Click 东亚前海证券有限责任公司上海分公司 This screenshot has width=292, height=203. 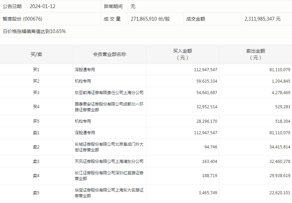109,93
